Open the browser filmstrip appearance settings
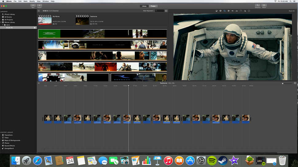298x167 pixels. (x=166, y=11)
